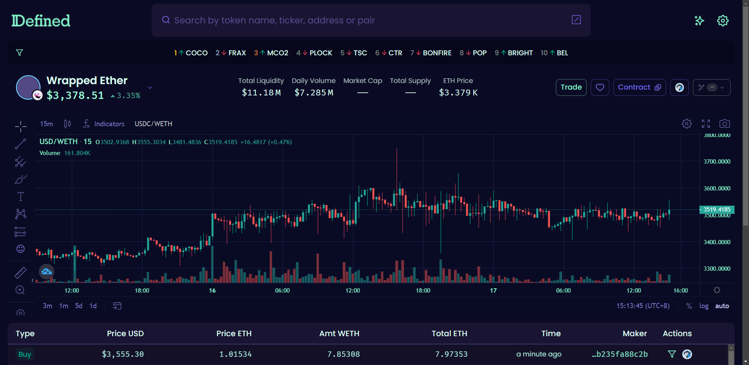Image resolution: width=749 pixels, height=365 pixels.
Task: Open trending token PLOCK
Action: (x=314, y=53)
